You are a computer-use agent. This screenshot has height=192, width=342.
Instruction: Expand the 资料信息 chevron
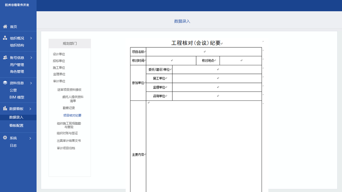pos(31,83)
